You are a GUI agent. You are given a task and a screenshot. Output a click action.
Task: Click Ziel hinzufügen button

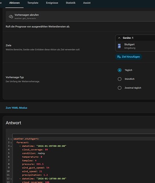[129, 57]
